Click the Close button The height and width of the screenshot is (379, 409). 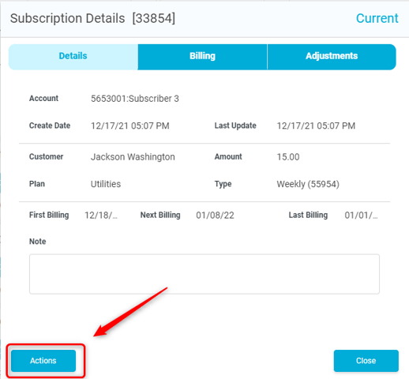coord(366,361)
